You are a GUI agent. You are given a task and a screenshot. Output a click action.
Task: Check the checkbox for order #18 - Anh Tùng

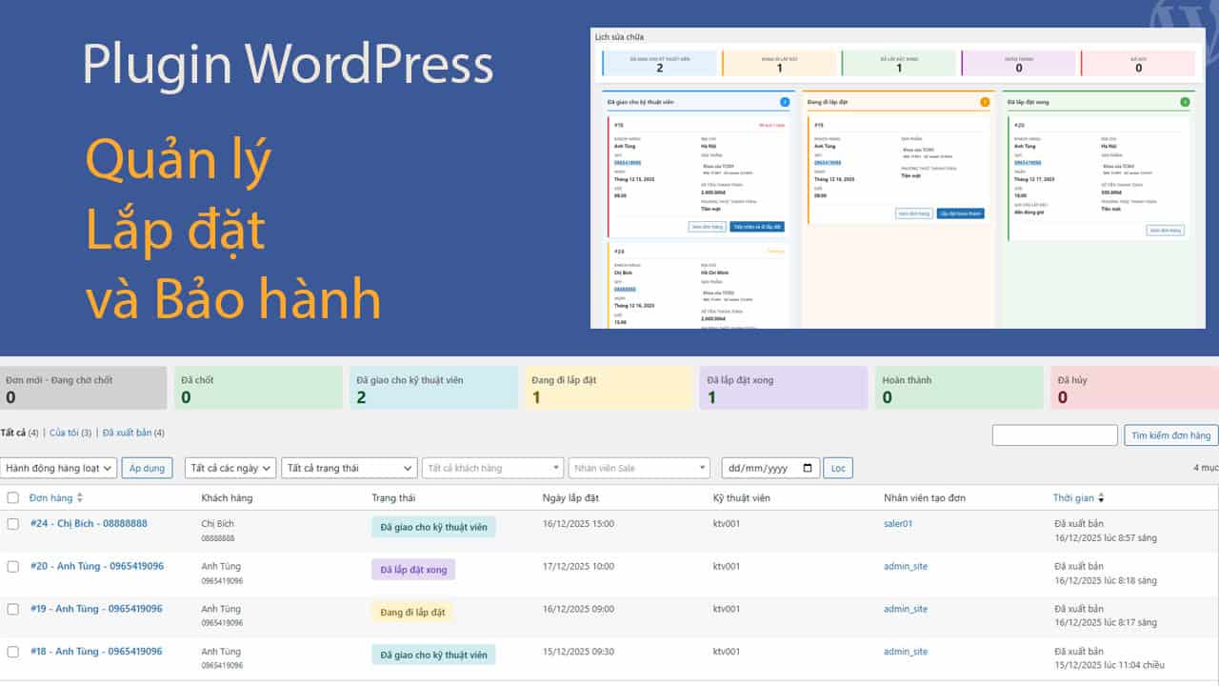(14, 652)
